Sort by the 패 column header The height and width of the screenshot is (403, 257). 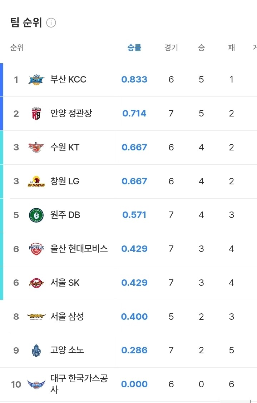231,48
